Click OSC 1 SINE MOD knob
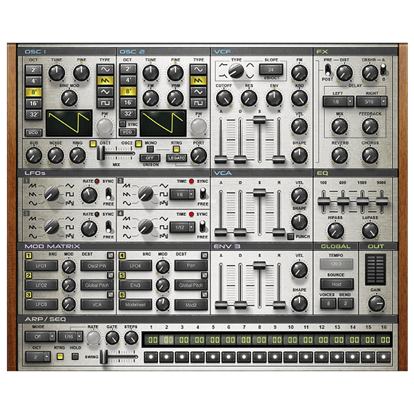Screen dimensions: 414x414 coord(69,98)
